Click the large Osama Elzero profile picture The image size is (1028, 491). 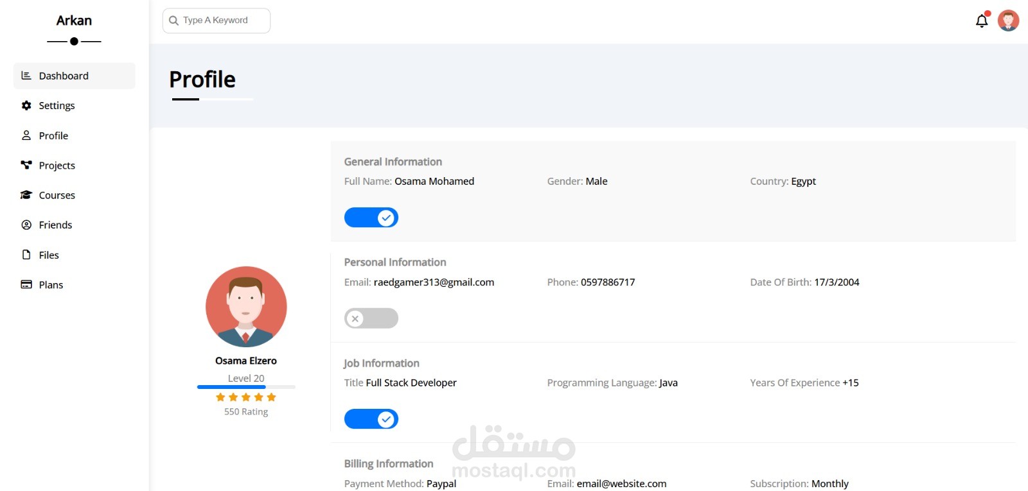(246, 307)
